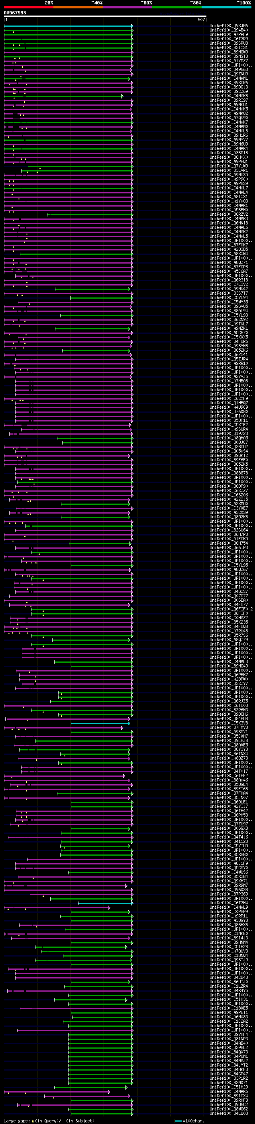The width and height of the screenshot is (255, 1124).
Task: Select hit UniRef100_A1YMZ7
Action: [229, 61]
